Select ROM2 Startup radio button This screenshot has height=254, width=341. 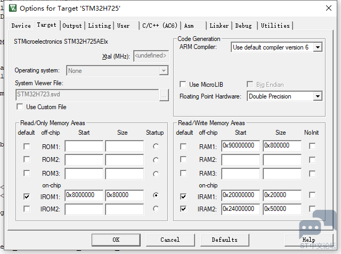(x=156, y=160)
